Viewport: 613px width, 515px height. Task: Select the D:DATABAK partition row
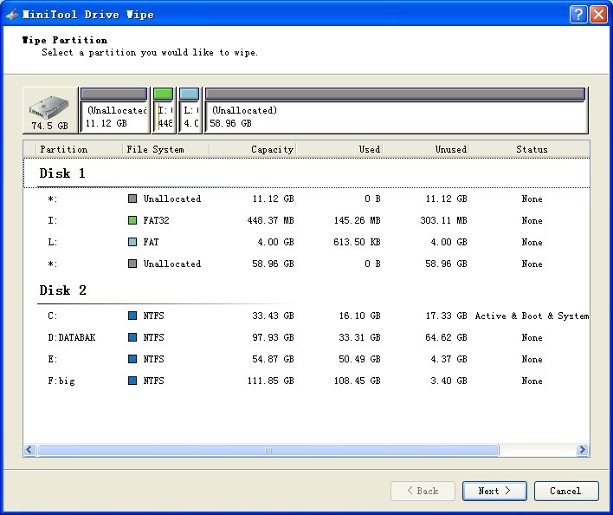coord(306,337)
